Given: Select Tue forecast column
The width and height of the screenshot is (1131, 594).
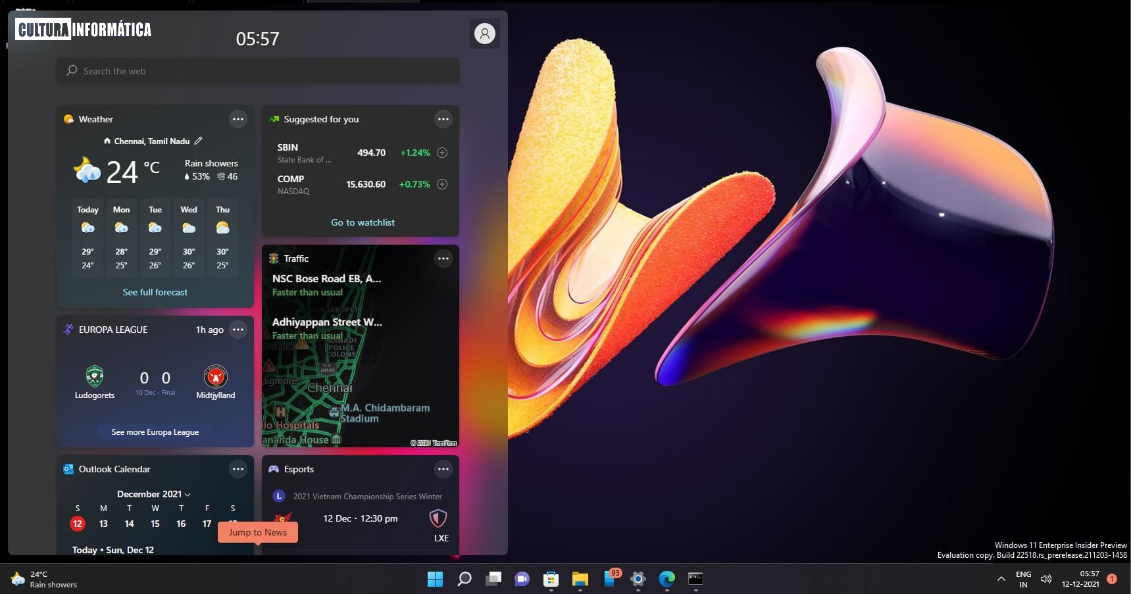Looking at the screenshot, I should click(x=155, y=237).
